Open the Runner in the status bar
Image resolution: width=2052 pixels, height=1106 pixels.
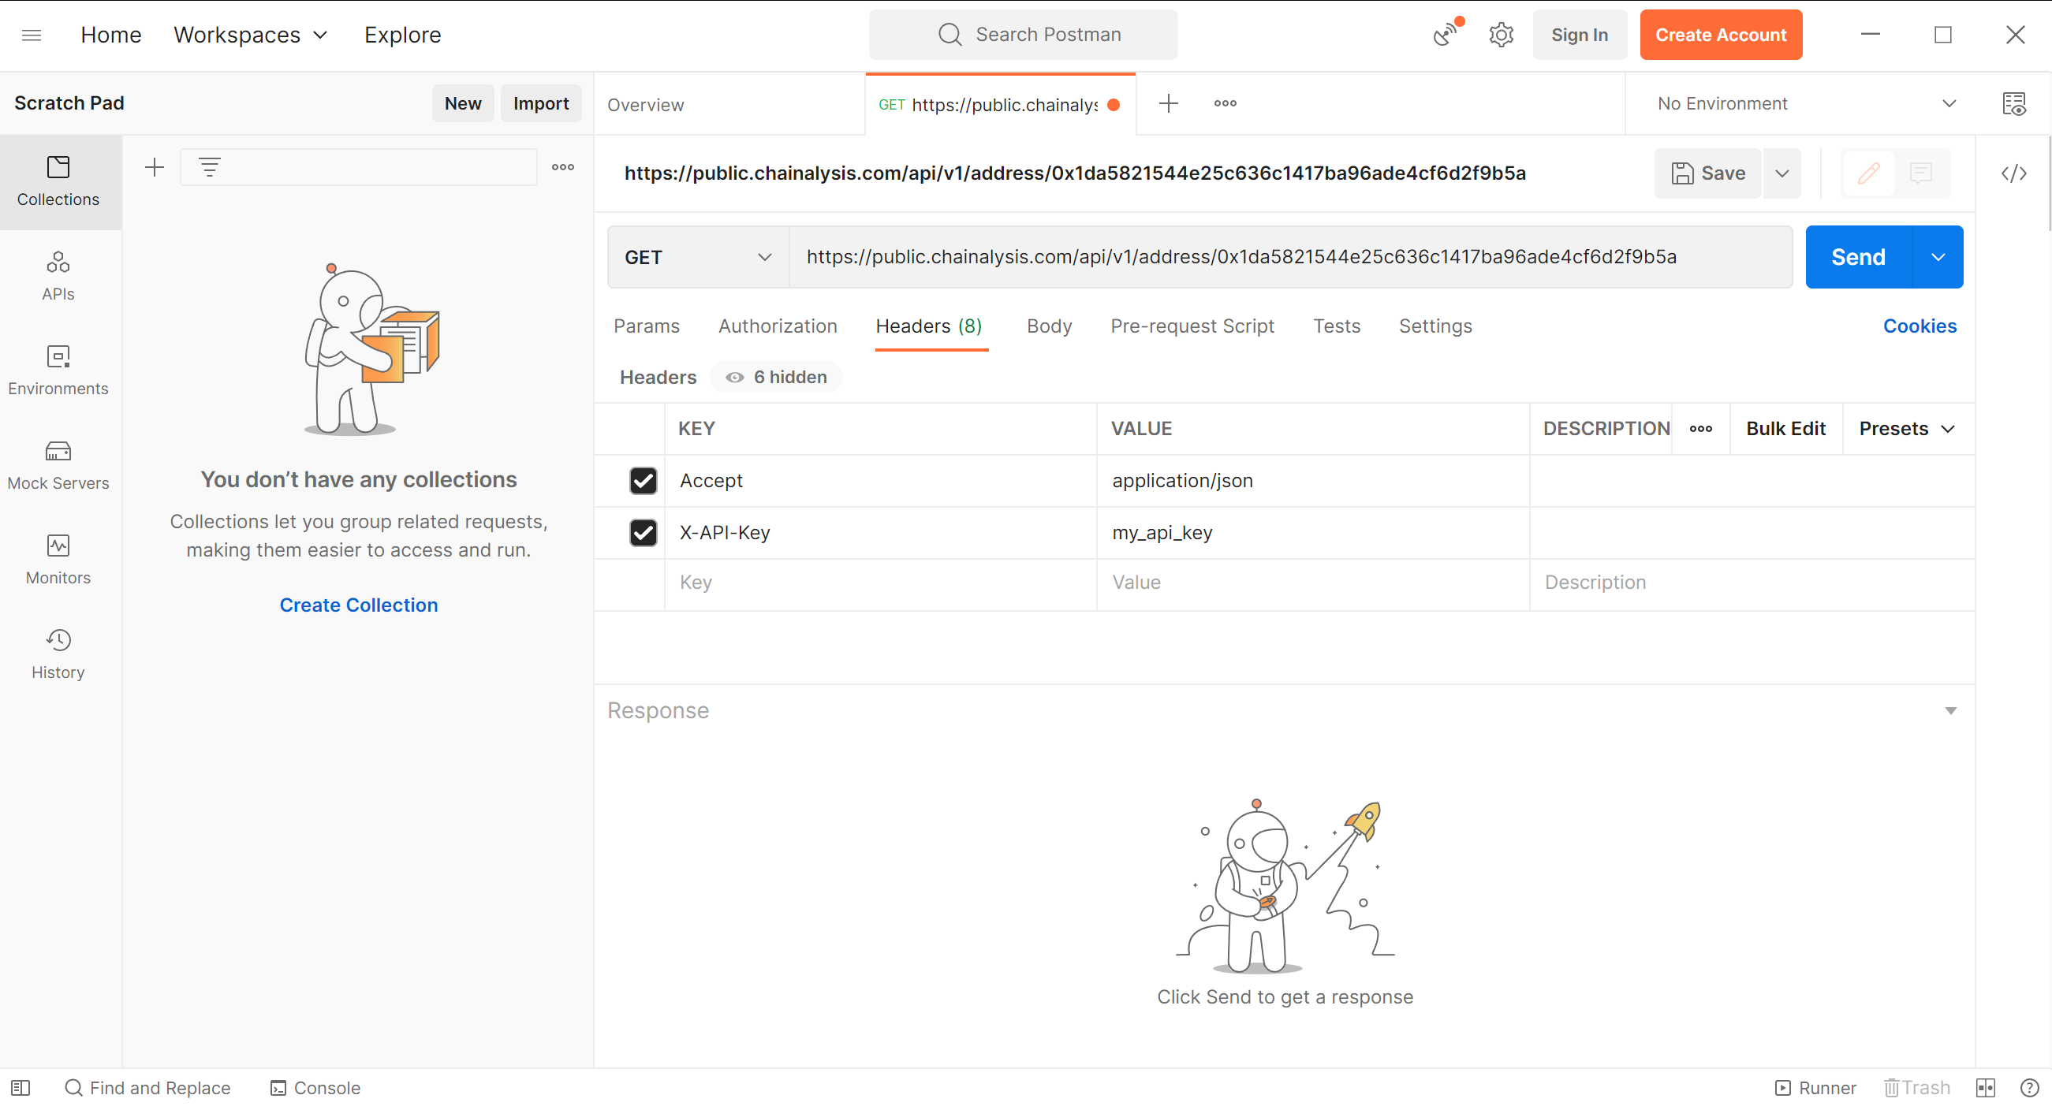click(1815, 1087)
